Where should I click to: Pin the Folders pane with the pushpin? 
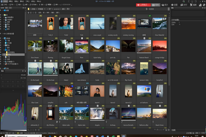click(x=23, y=8)
